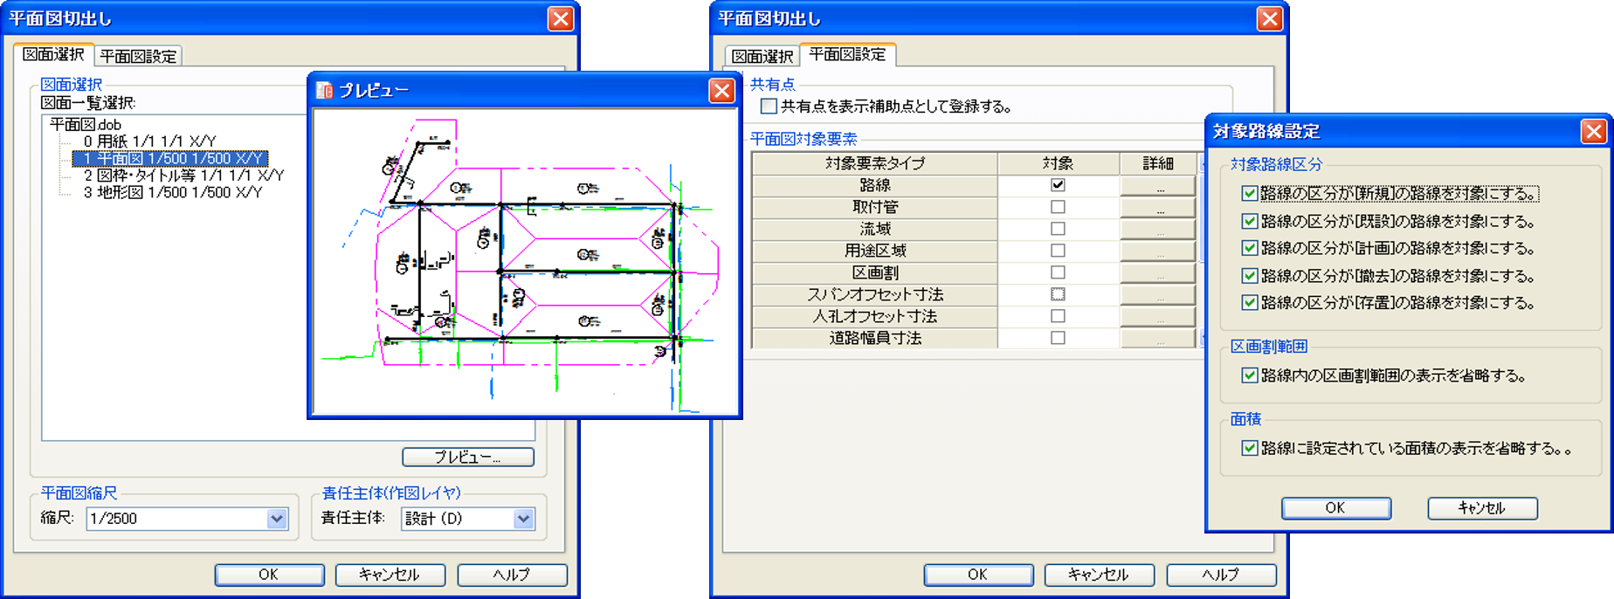Image resolution: width=1614 pixels, height=599 pixels.
Task: Close the プレビュー preview window
Action: tap(721, 90)
